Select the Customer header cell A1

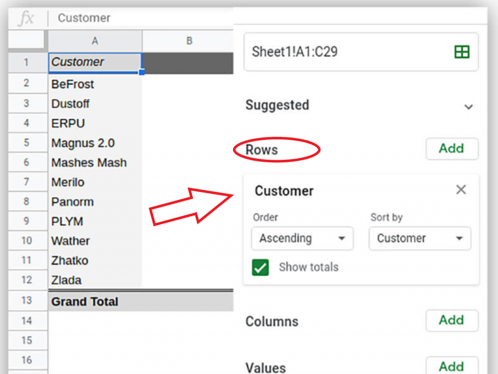click(95, 63)
